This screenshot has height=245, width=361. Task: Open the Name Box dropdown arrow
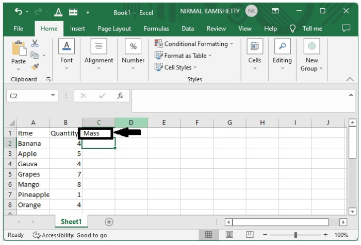click(53, 95)
